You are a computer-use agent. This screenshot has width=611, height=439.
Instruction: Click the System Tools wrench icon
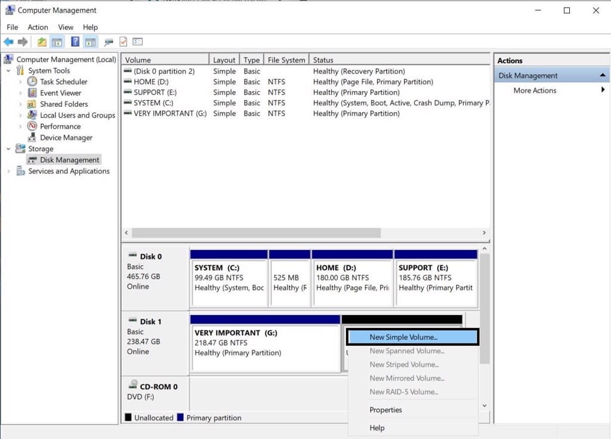(x=20, y=70)
